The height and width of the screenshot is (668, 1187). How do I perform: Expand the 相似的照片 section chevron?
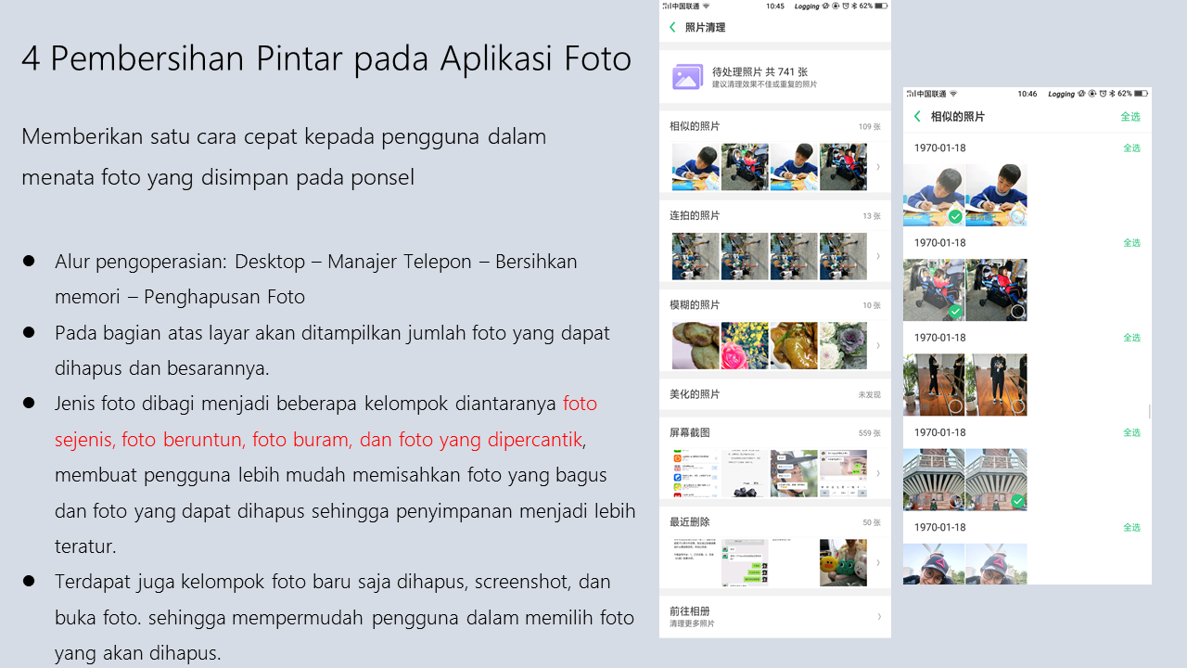[x=878, y=167]
